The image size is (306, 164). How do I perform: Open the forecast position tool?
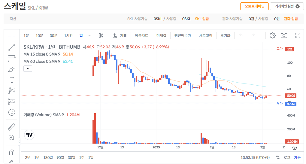click(x=12, y=102)
